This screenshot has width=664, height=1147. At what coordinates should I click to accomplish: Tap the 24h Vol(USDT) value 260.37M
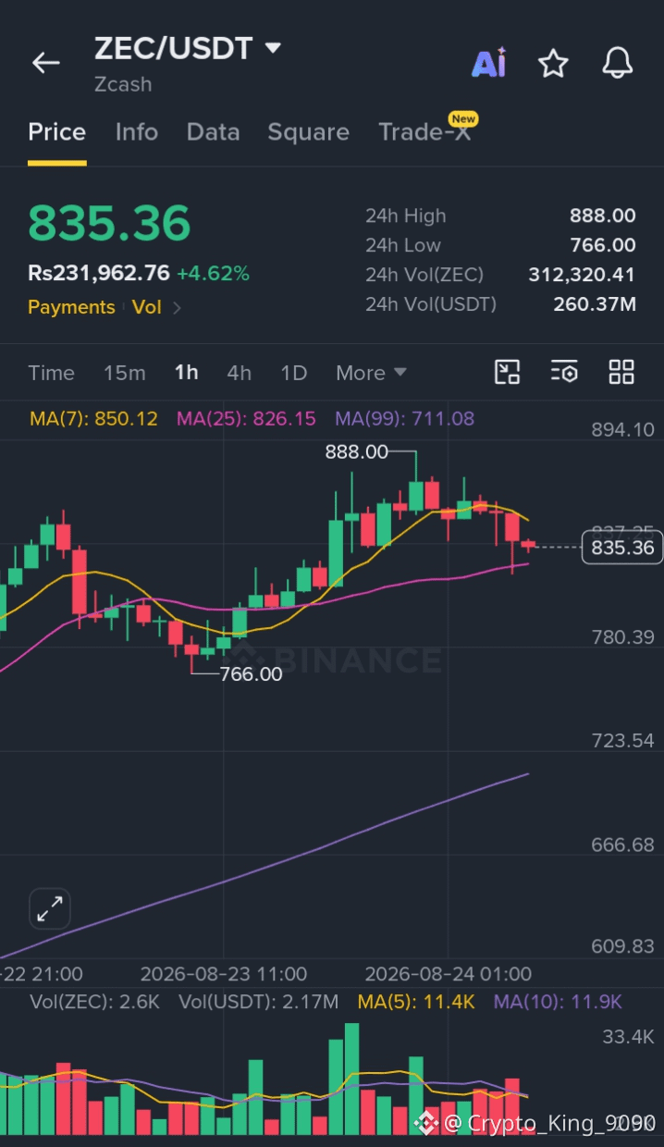tap(594, 304)
